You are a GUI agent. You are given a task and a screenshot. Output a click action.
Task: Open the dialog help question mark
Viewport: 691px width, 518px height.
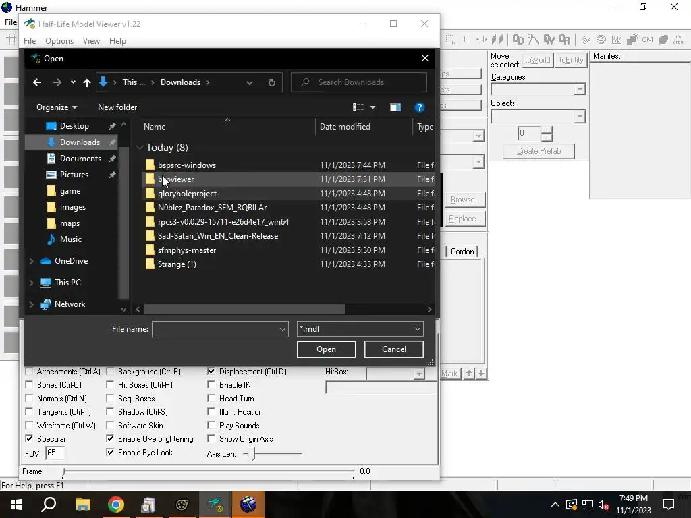419,107
